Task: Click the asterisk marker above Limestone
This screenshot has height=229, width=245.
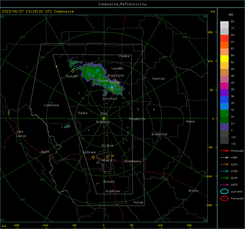Action: [51, 103]
